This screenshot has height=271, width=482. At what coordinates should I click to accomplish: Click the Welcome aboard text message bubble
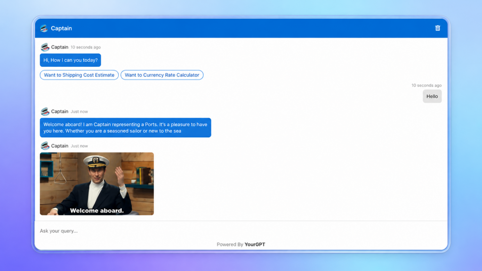pyautogui.click(x=125, y=128)
